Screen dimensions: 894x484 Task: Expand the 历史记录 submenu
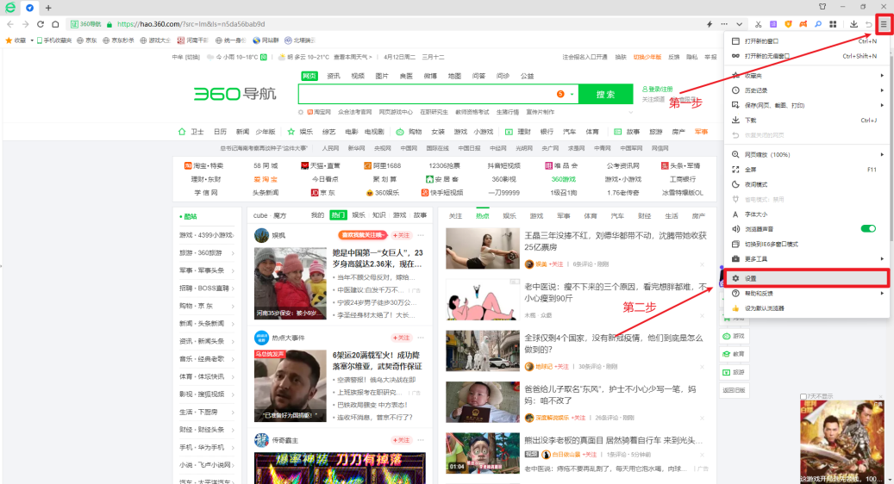(x=881, y=90)
